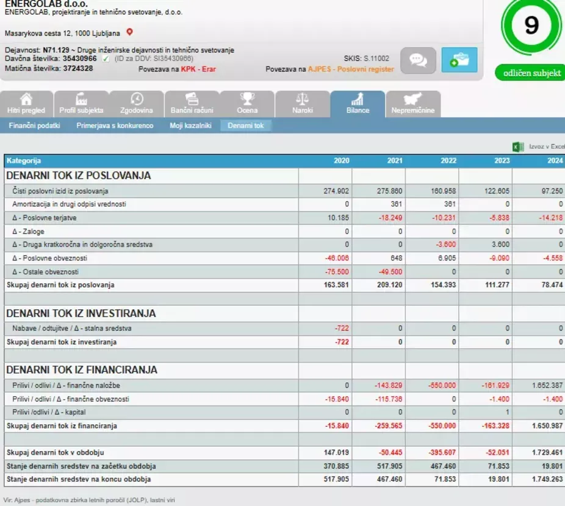
Task: Select the Zgodovina clock tab
Action: point(137,104)
